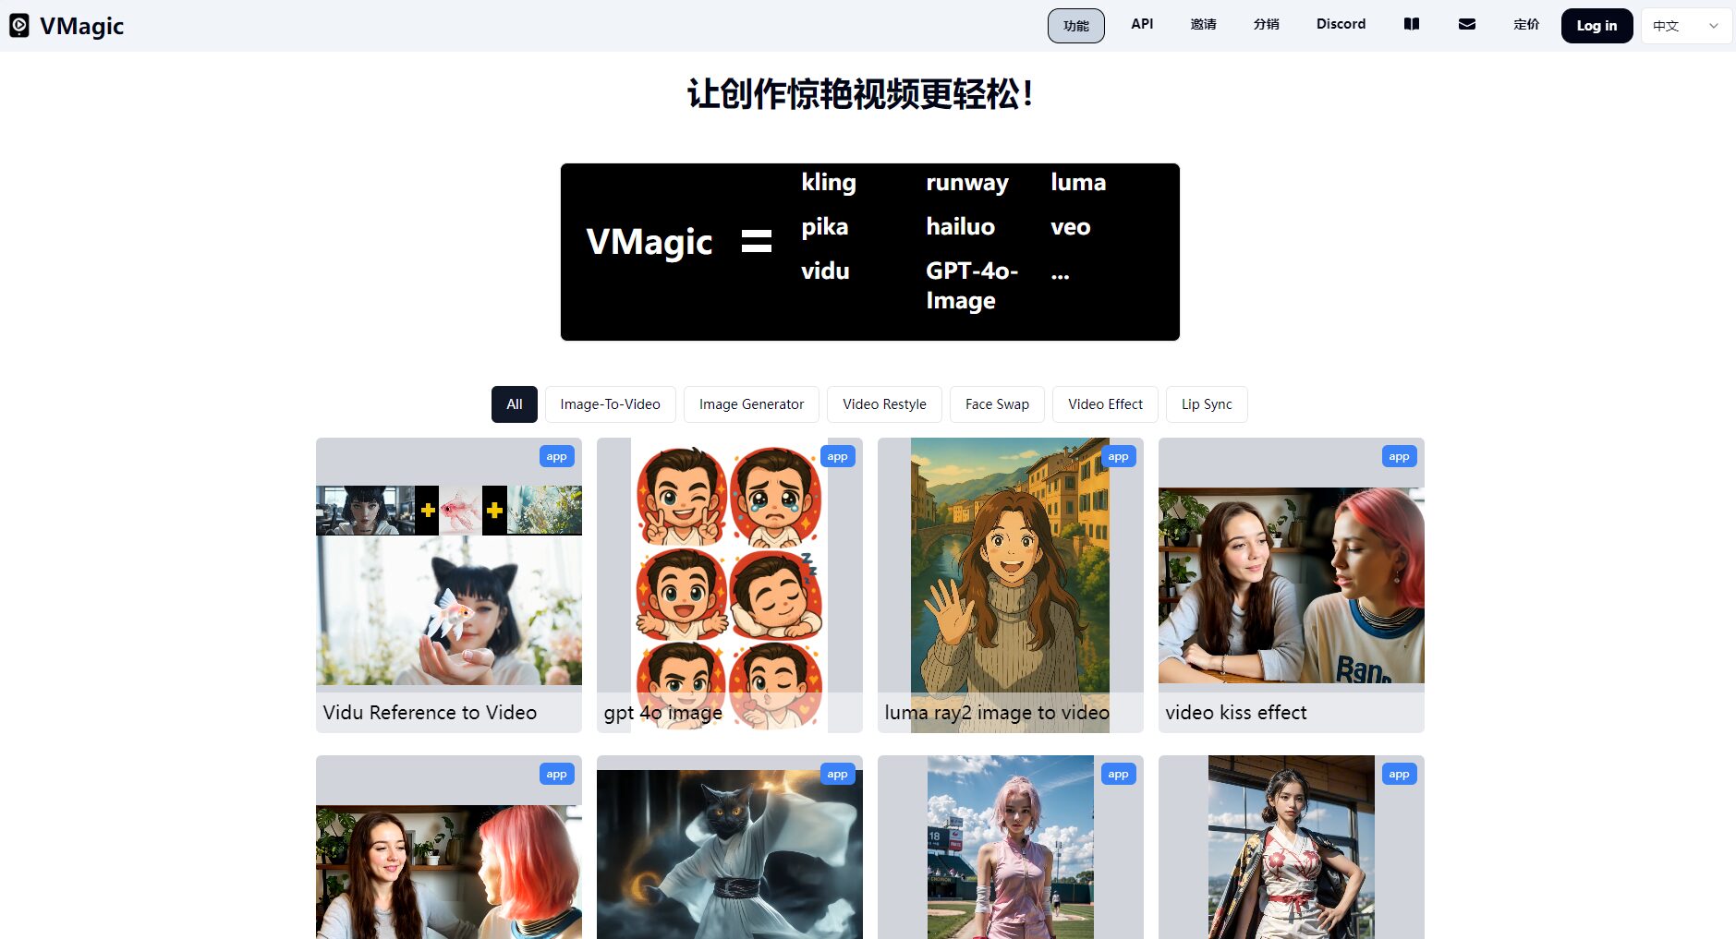1736x939 pixels.
Task: Select the All filter tab
Action: 515,404
